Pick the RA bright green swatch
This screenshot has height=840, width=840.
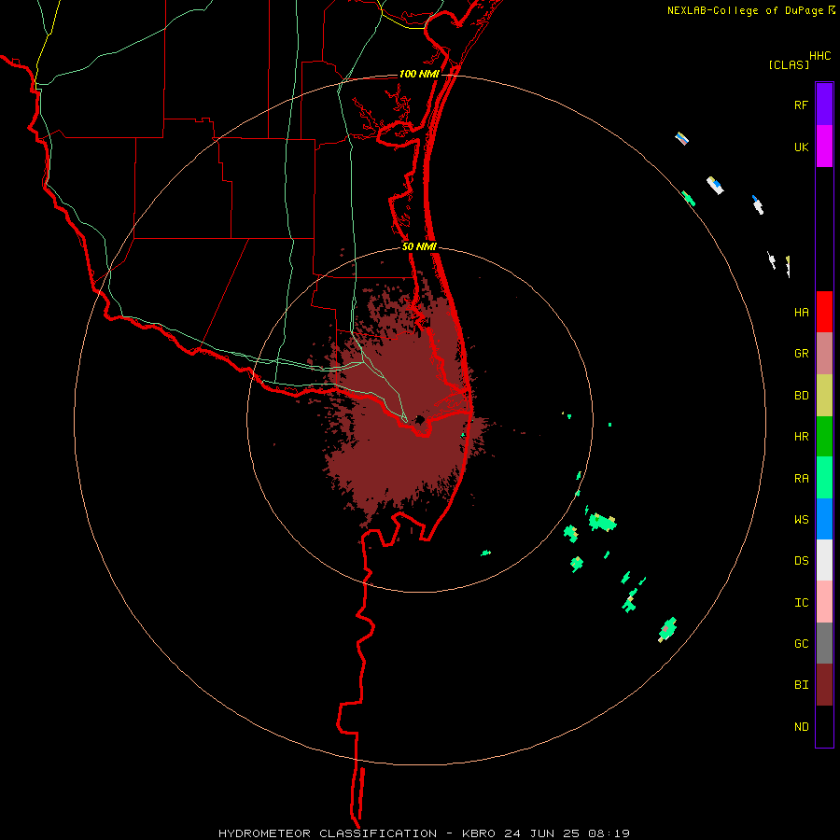(824, 478)
